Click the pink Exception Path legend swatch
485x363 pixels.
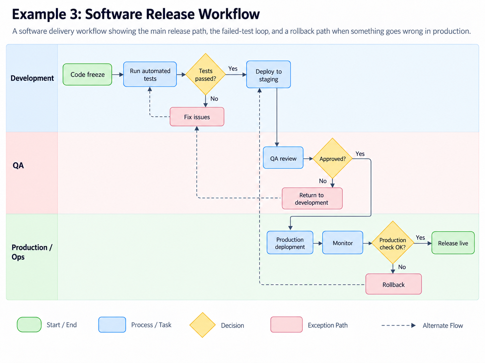pyautogui.click(x=286, y=325)
